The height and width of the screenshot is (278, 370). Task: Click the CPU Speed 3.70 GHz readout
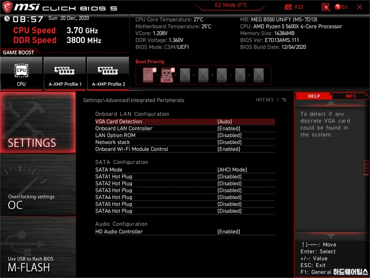[56, 30]
